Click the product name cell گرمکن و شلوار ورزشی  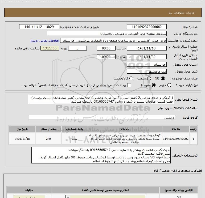tap(125, 139)
